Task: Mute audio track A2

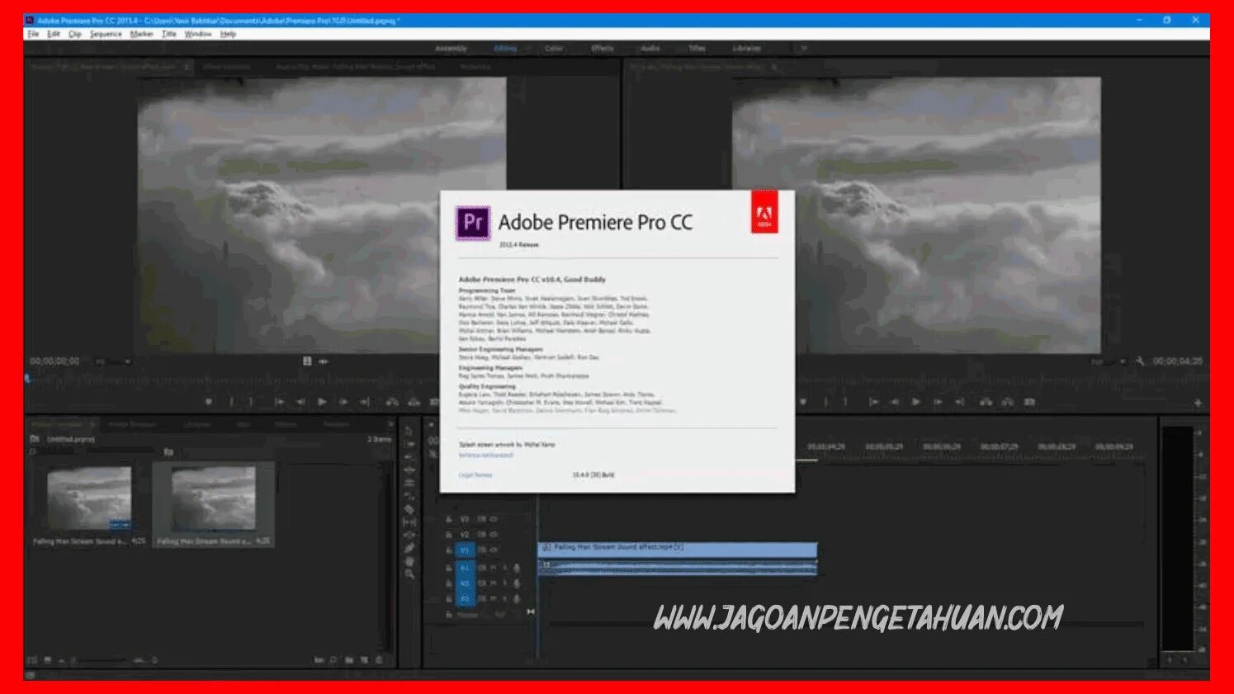Action: [494, 583]
